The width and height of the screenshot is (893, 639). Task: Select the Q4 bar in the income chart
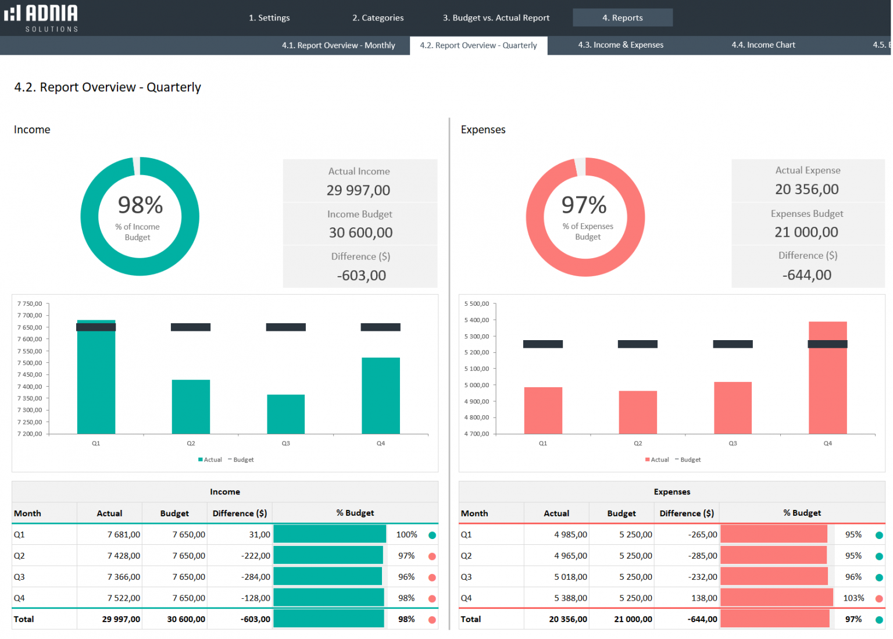point(380,395)
